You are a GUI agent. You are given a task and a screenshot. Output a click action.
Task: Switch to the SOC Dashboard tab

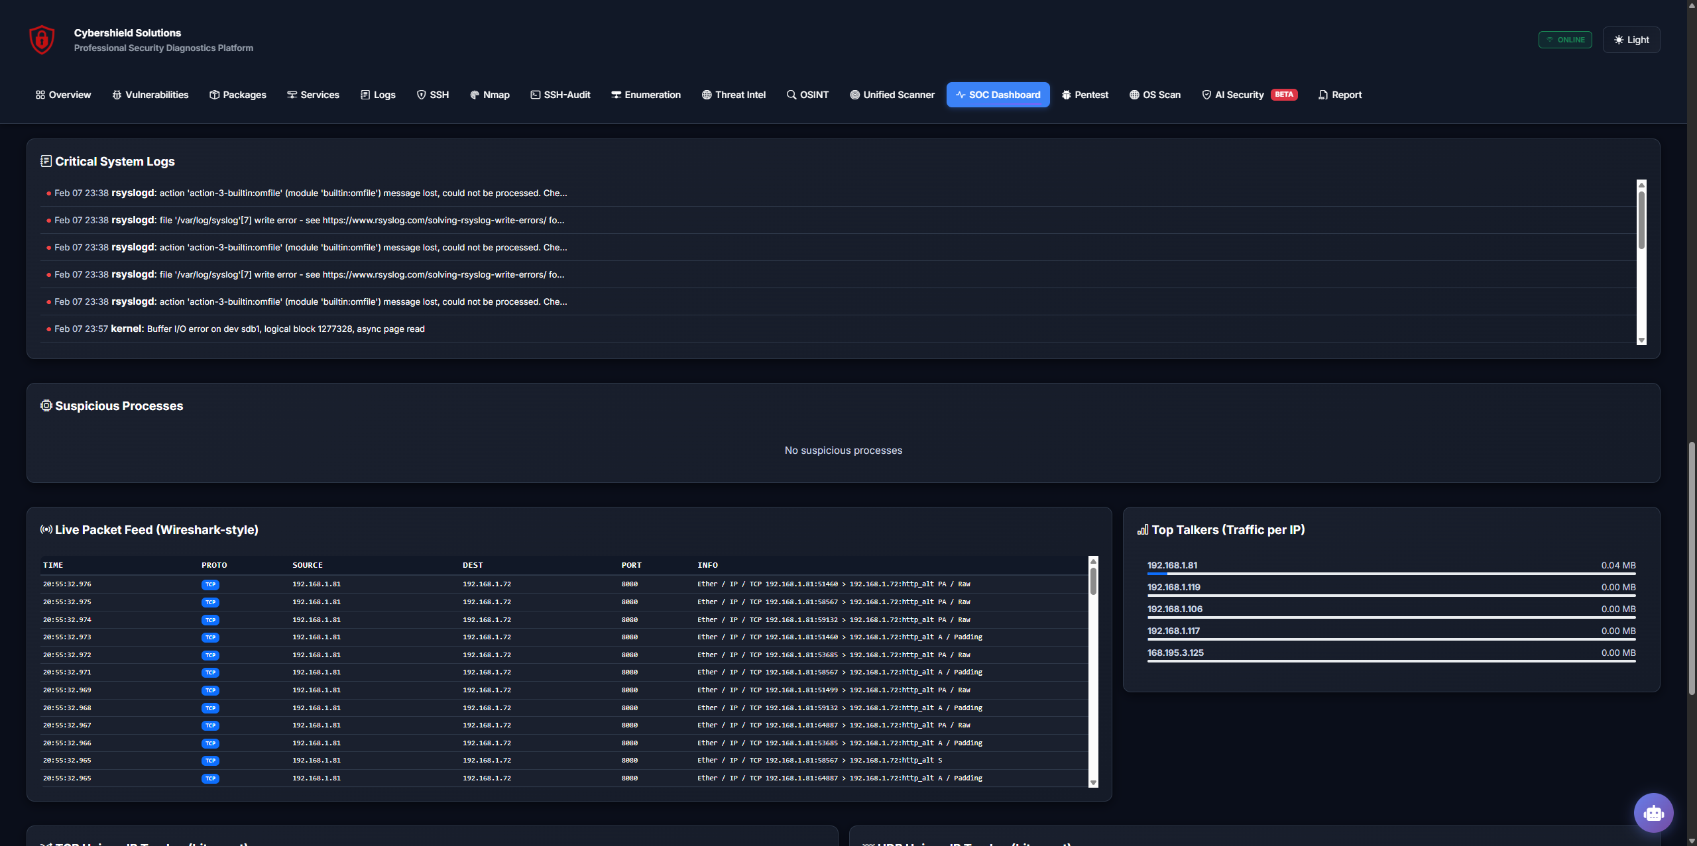[x=998, y=95]
